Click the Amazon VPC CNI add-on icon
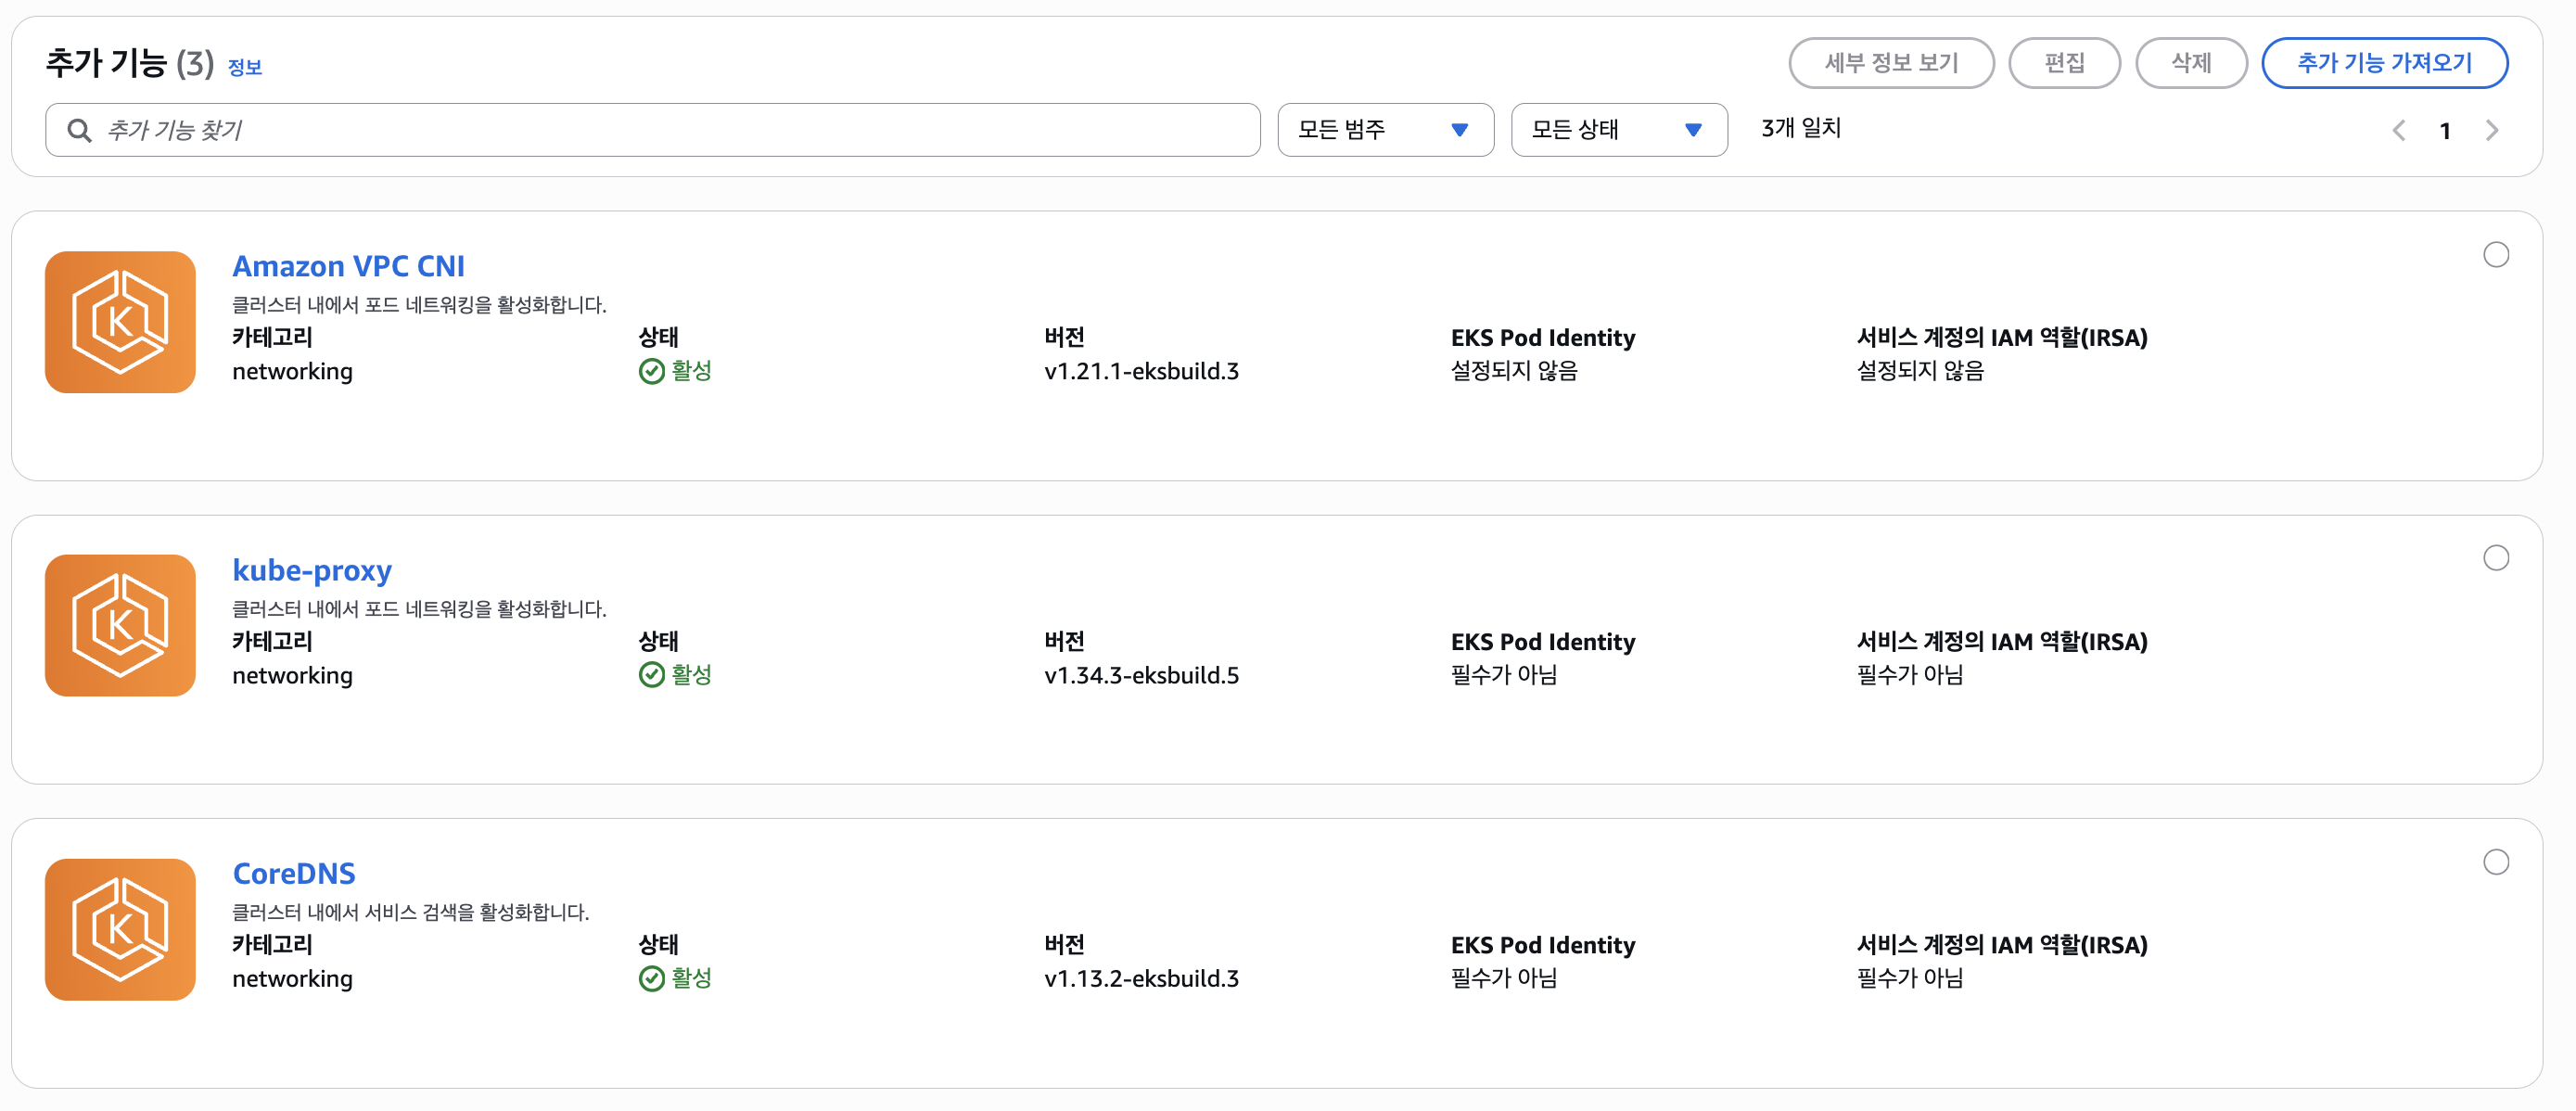The height and width of the screenshot is (1111, 2576). click(120, 322)
